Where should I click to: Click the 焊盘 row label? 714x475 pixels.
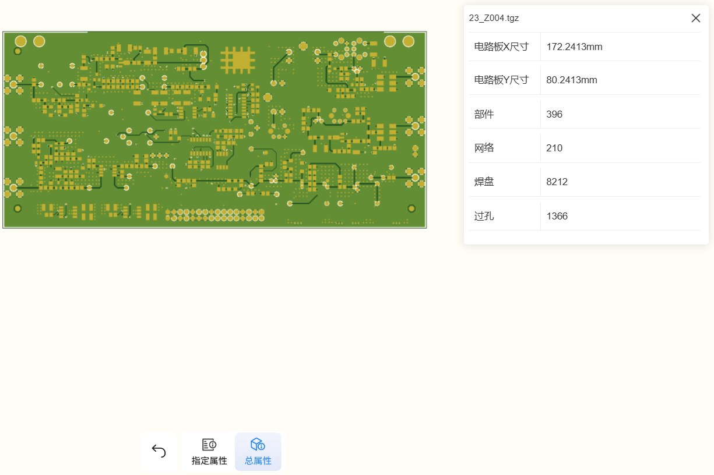tap(484, 182)
